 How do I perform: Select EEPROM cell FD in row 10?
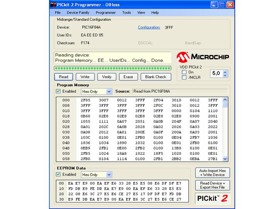click(x=70, y=188)
